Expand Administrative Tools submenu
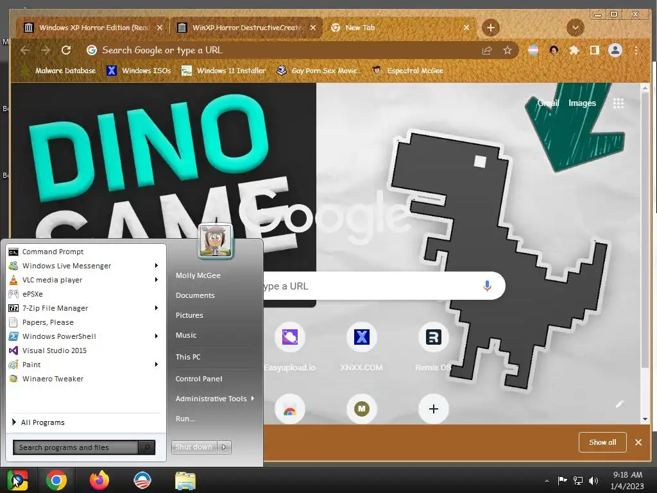 215,399
